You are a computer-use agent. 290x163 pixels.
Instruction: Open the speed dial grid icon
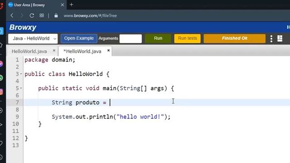(x=42, y=15)
